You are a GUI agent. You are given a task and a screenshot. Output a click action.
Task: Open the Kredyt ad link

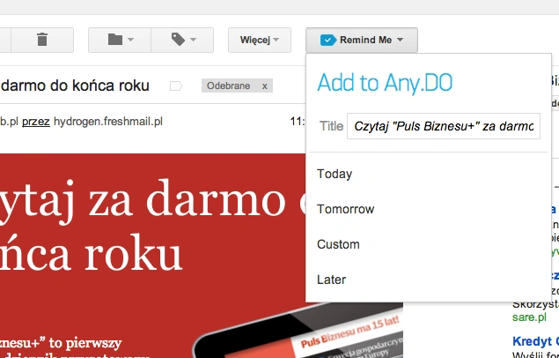[535, 341]
